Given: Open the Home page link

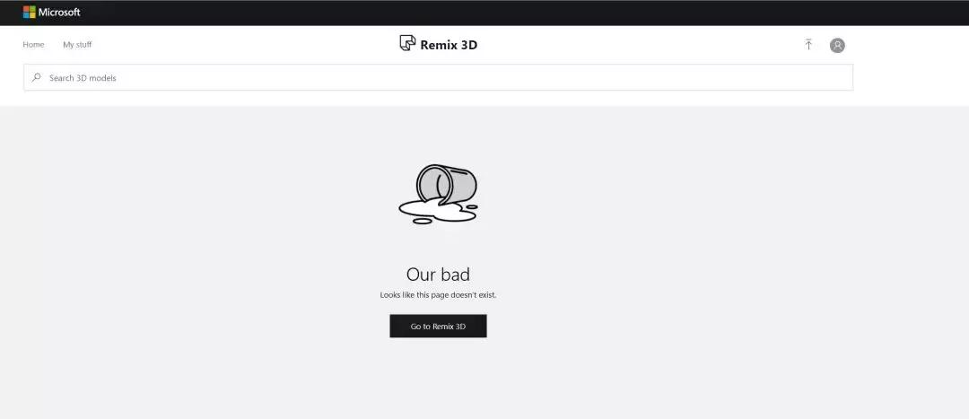Looking at the screenshot, I should (33, 45).
